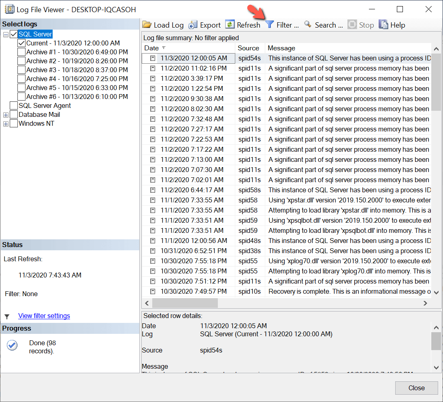Image resolution: width=443 pixels, height=402 pixels.
Task: Enable the Archive #3 log checkbox
Action: (x=21, y=70)
